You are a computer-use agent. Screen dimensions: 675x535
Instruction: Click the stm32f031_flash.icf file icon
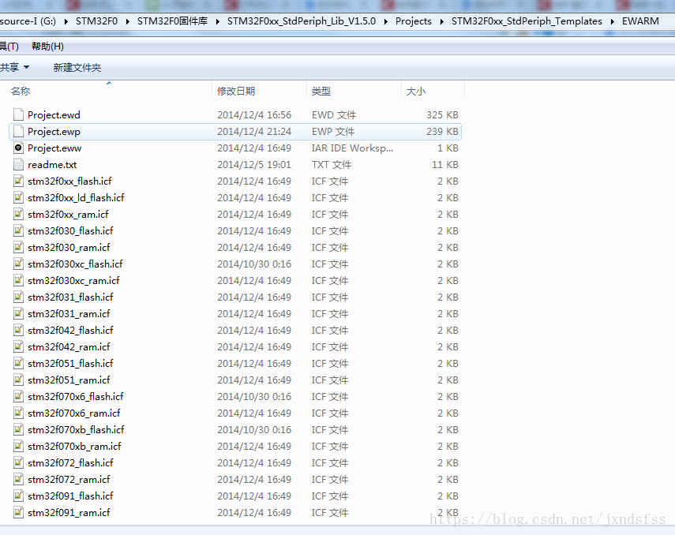click(18, 297)
